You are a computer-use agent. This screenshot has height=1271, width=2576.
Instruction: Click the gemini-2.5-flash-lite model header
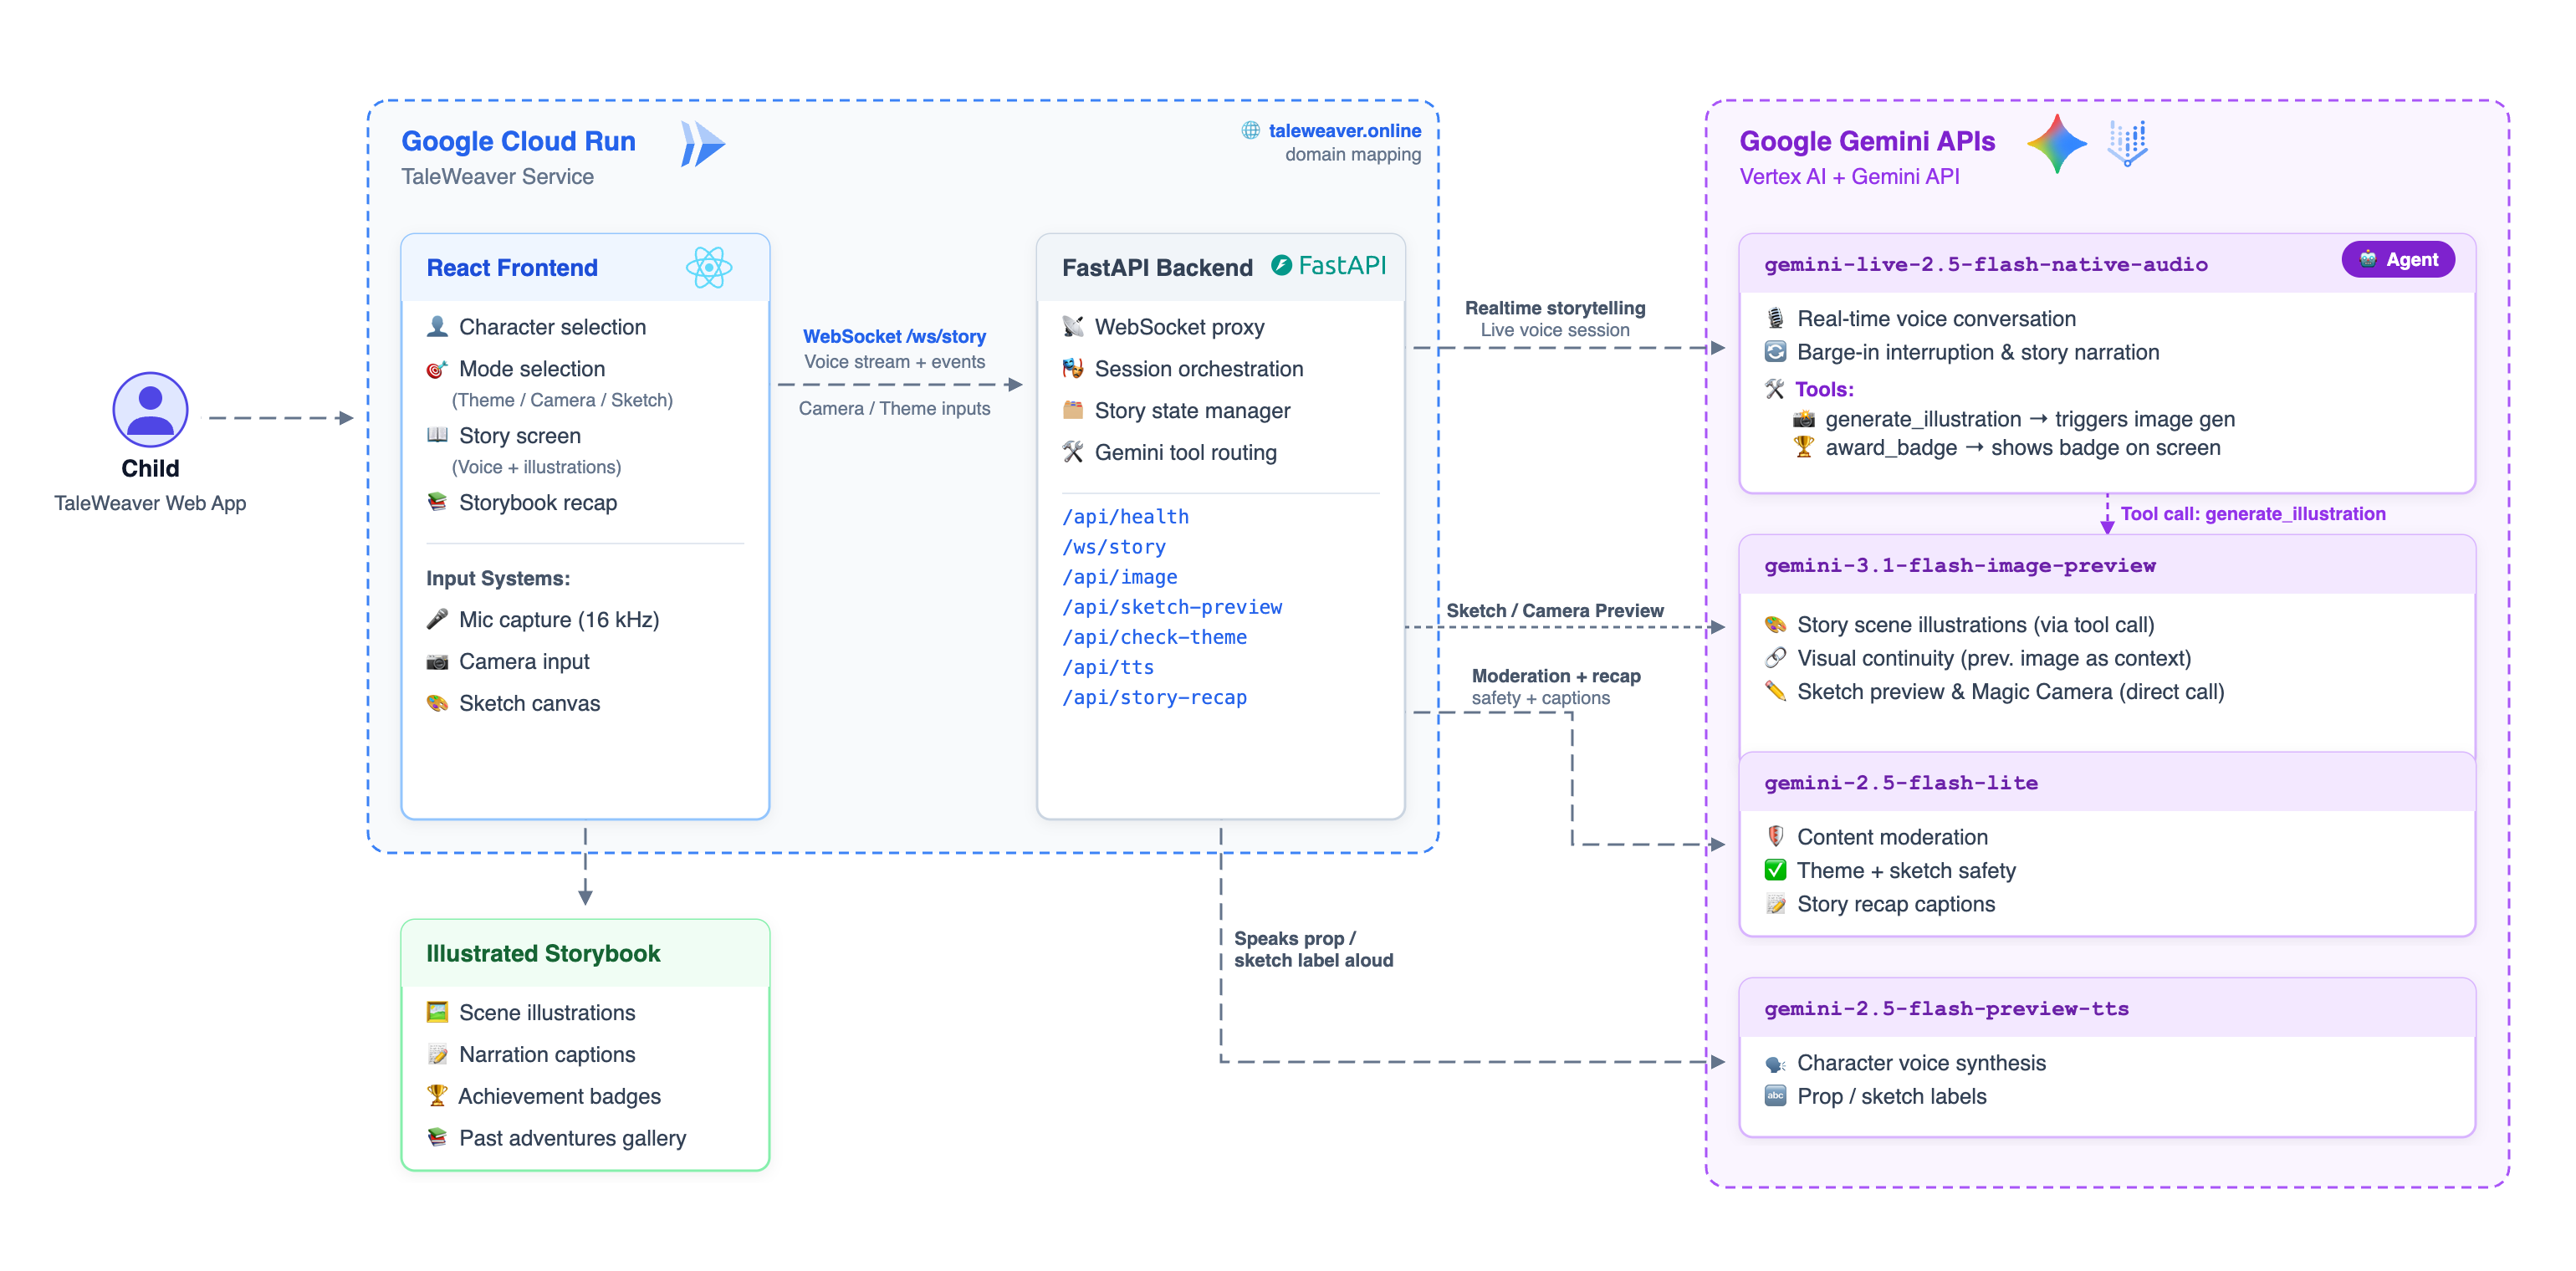(1901, 783)
